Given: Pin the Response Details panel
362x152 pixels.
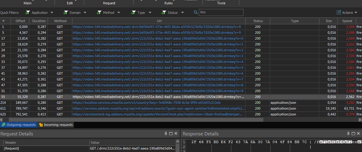Looking at the screenshot, I should point(348,134).
